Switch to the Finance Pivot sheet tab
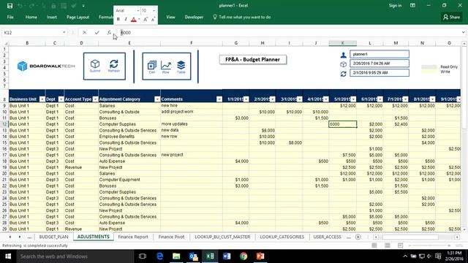 [171, 237]
